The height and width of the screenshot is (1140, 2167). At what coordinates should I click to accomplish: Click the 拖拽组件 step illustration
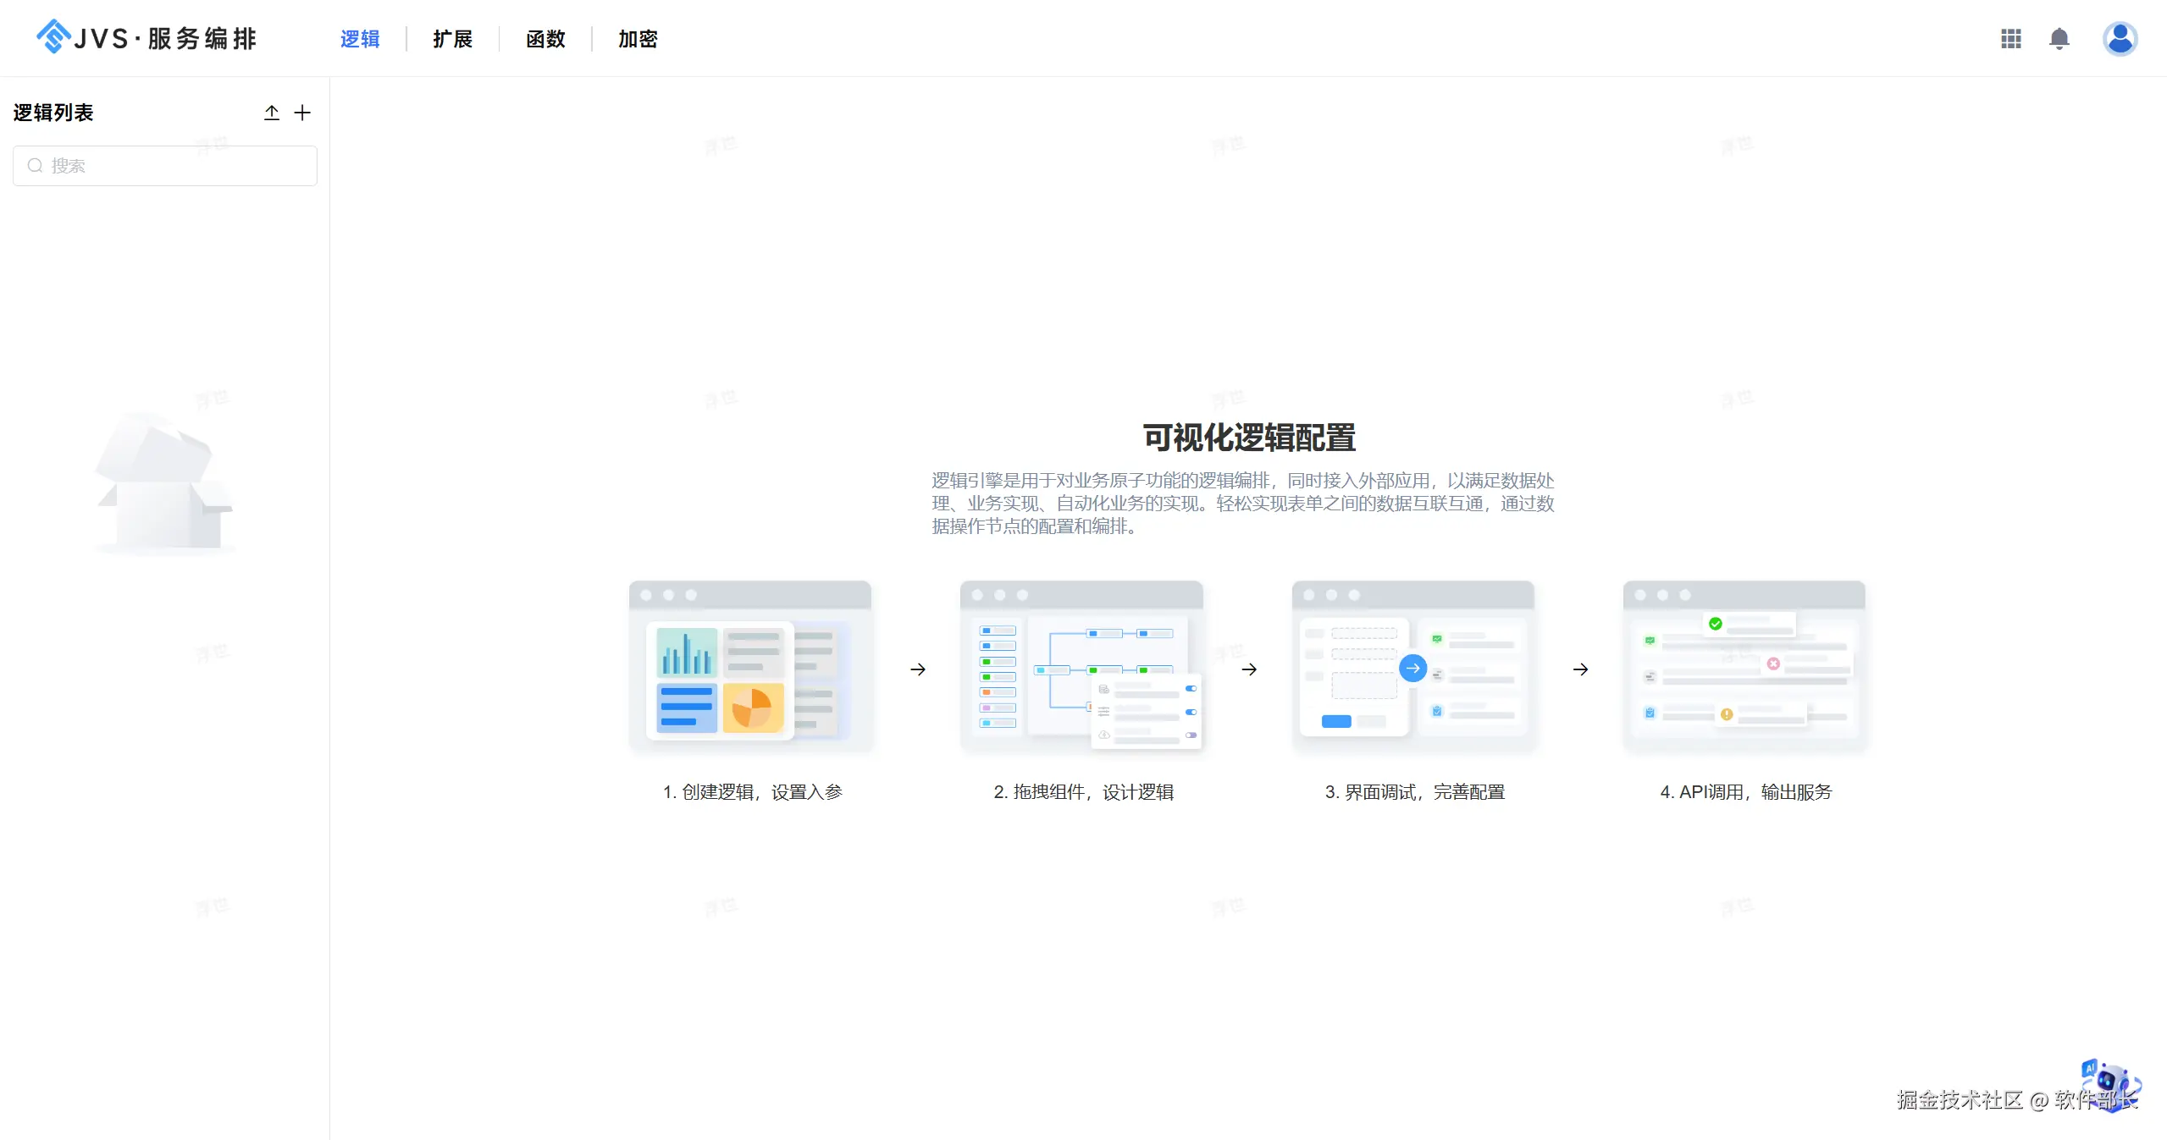pos(1081,668)
